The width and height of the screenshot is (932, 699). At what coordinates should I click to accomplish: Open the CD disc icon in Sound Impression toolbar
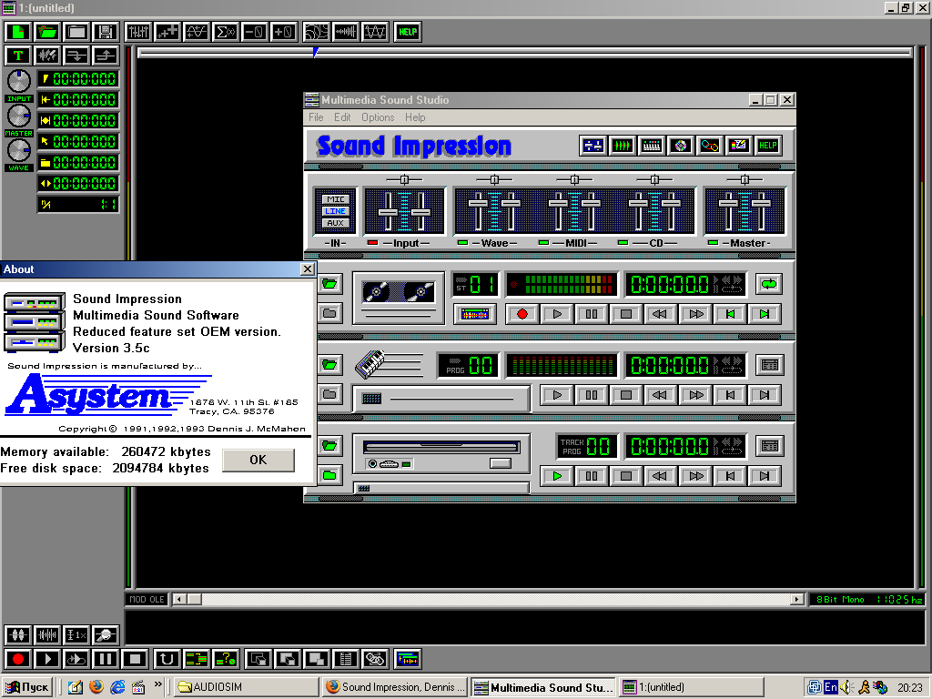[x=680, y=146]
